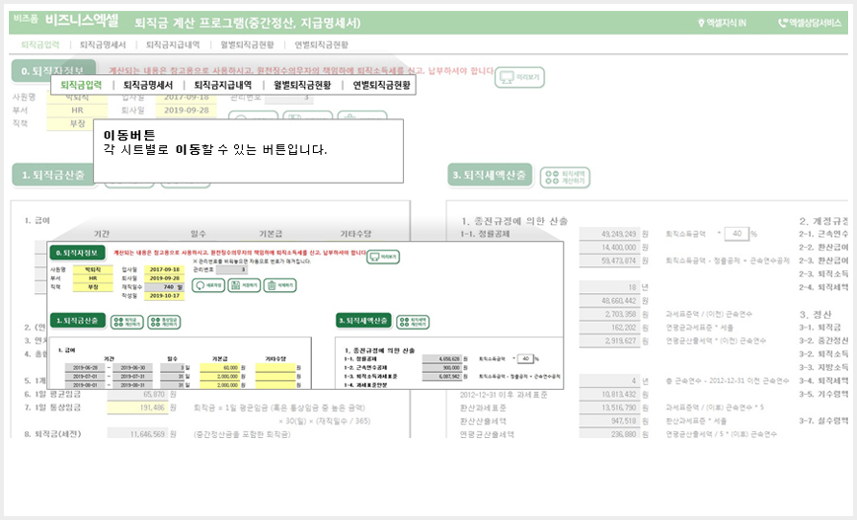Click bold 월별퇴직금현황 in the enlarged tab strip
Image resolution: width=857 pixels, height=520 pixels.
coord(302,85)
